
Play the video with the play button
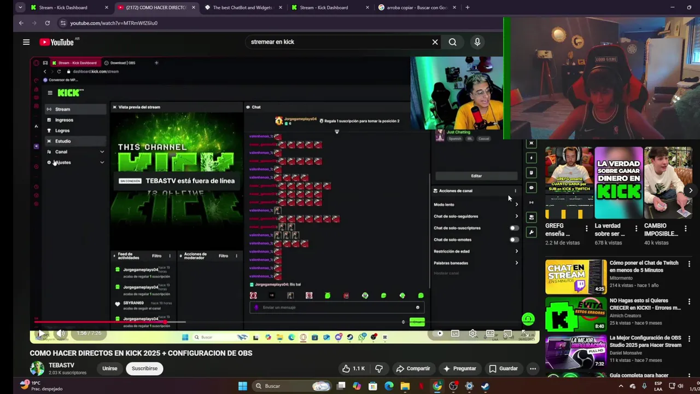click(42, 333)
